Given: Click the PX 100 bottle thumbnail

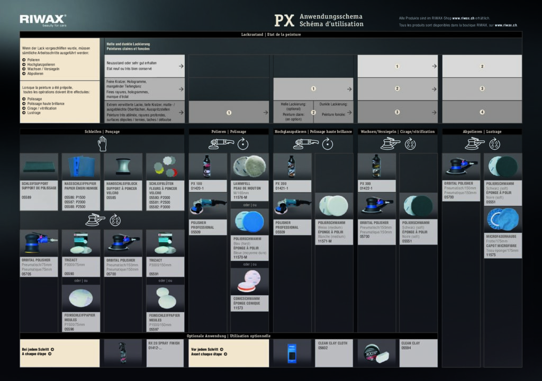Looking at the screenshot, I should [x=207, y=167].
